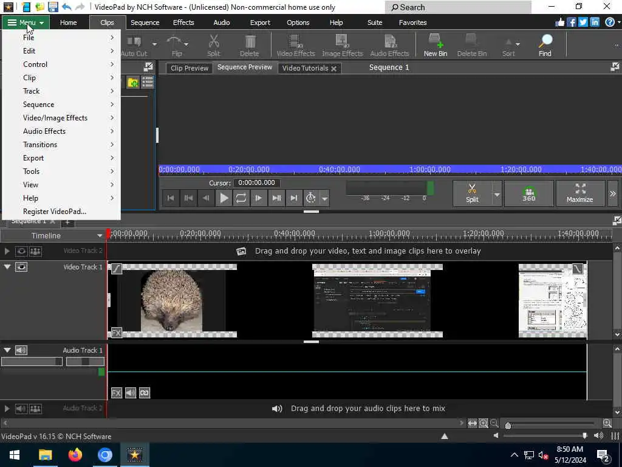This screenshot has width=622, height=467.
Task: Toggle Video Track 1 visibility eye
Action: coord(21,267)
